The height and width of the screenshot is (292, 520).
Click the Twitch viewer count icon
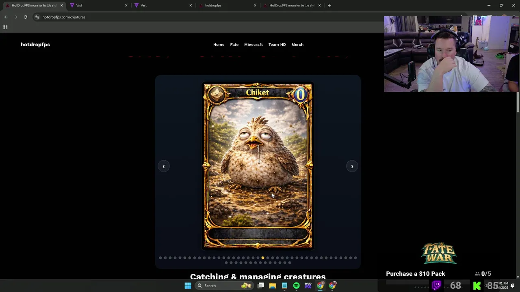(437, 285)
